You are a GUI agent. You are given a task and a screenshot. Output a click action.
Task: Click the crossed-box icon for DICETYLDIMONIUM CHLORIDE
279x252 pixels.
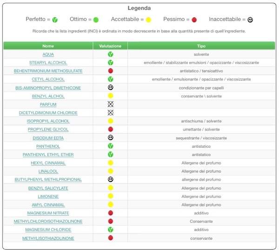coord(111,113)
